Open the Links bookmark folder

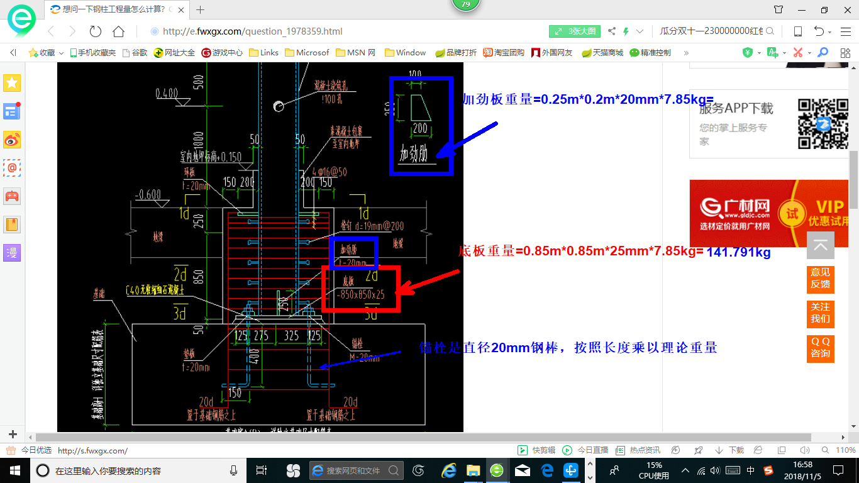click(x=263, y=53)
